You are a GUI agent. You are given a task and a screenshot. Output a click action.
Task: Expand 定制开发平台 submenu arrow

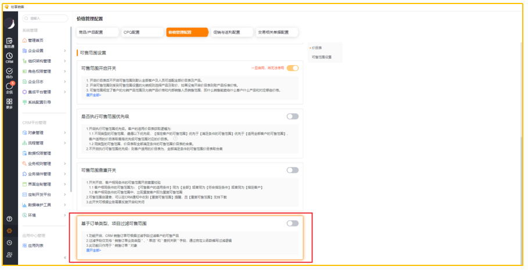(x=64, y=195)
